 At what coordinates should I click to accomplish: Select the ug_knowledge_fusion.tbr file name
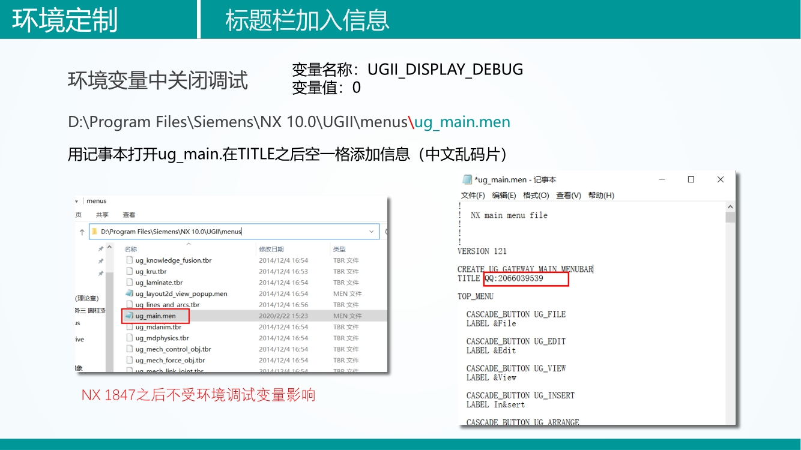pyautogui.click(x=174, y=260)
